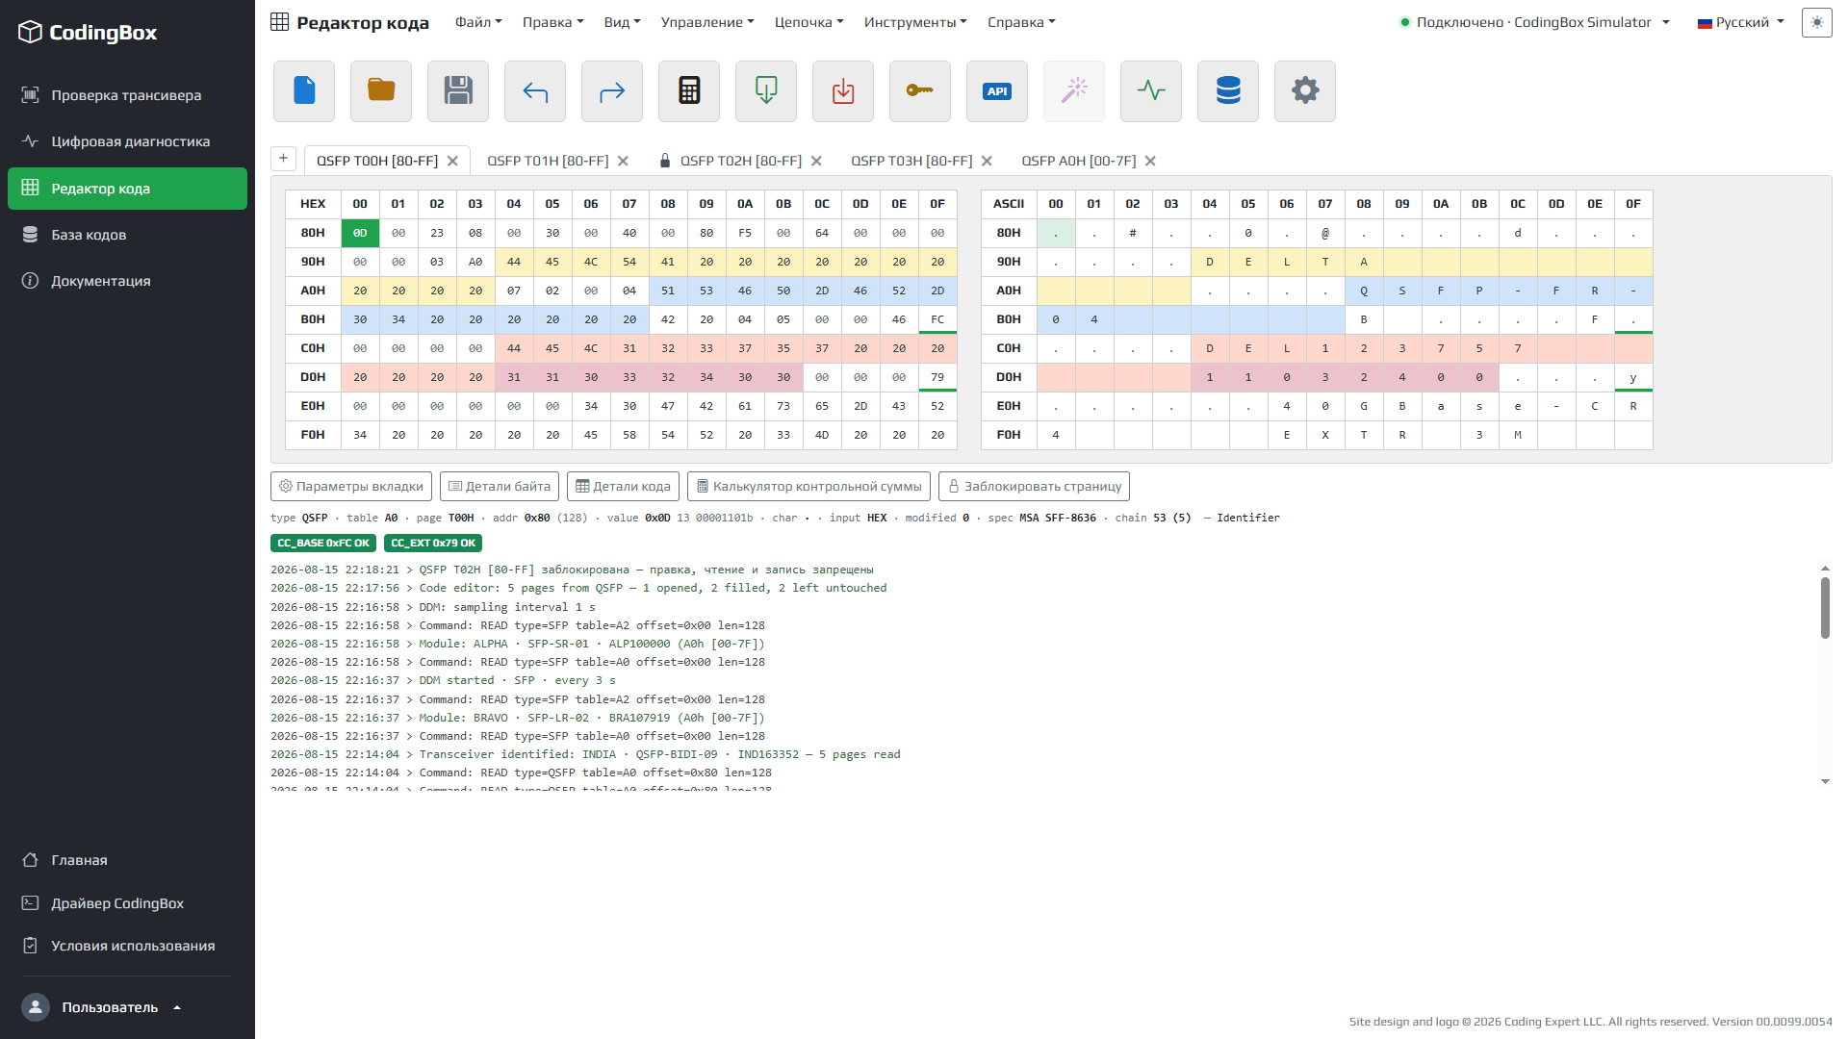Open Проверка трансивера in sidebar

point(127,95)
